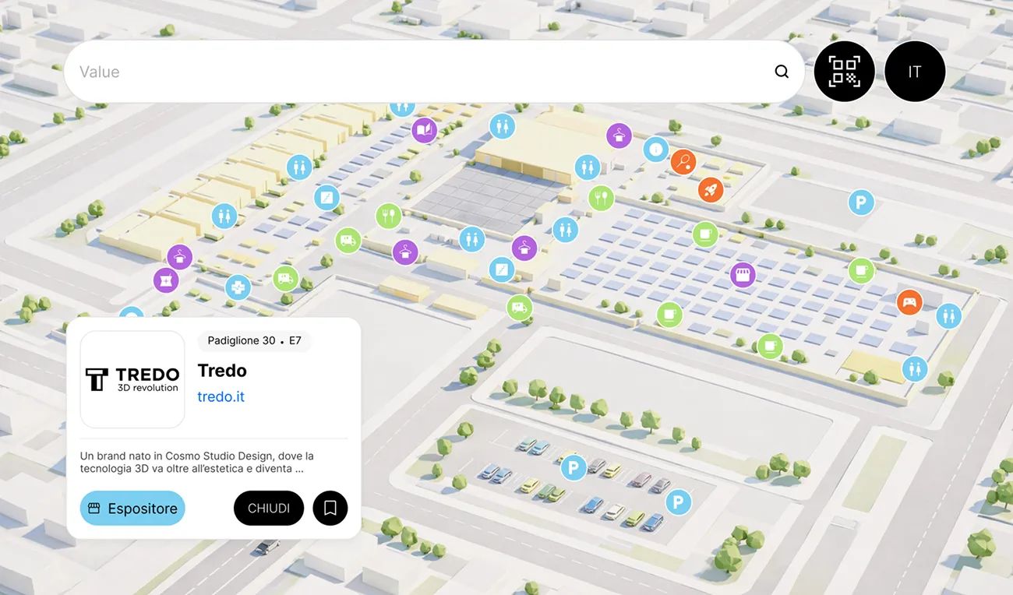Click the Tredo 3D revolution logo thumbnail
Viewport: 1013px width, 595px height.
132,379
